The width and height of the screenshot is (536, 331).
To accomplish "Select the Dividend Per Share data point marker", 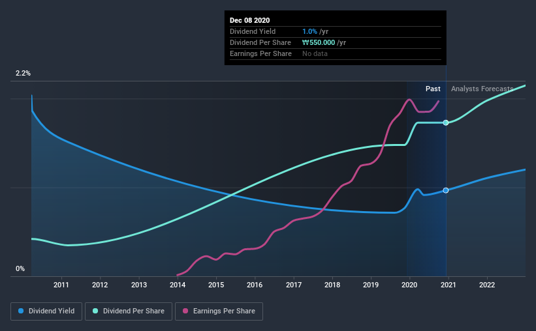I will tap(446, 122).
